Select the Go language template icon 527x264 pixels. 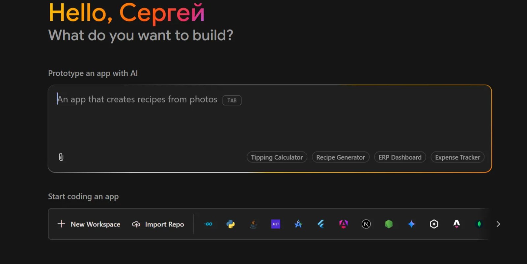[208, 224]
